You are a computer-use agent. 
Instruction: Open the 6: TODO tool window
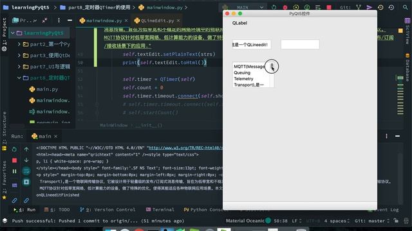(x=57, y=210)
